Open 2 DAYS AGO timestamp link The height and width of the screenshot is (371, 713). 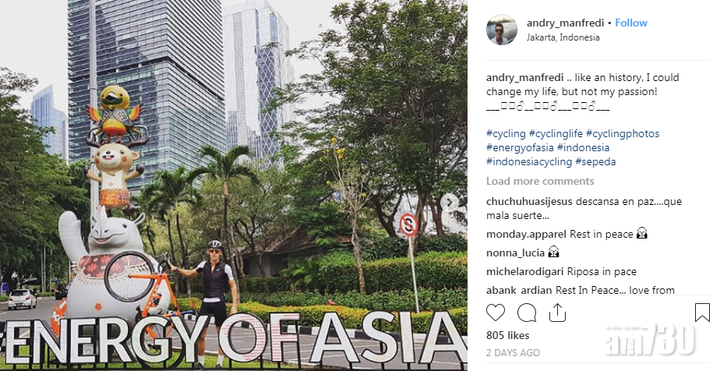pos(513,353)
